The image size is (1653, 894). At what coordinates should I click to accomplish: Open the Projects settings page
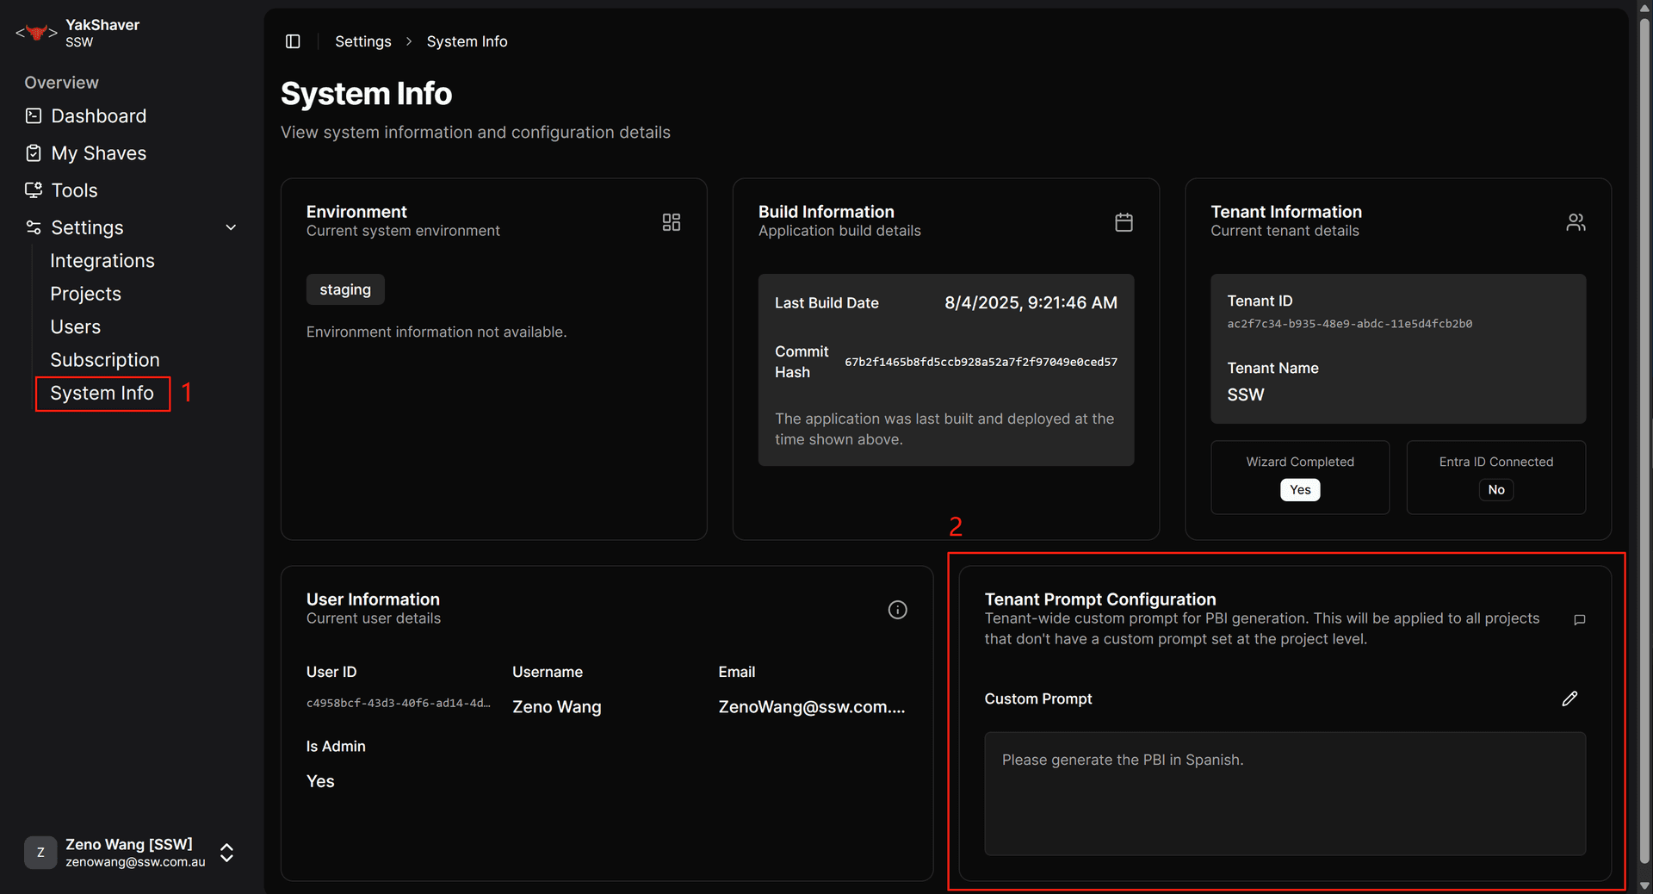[x=85, y=294]
